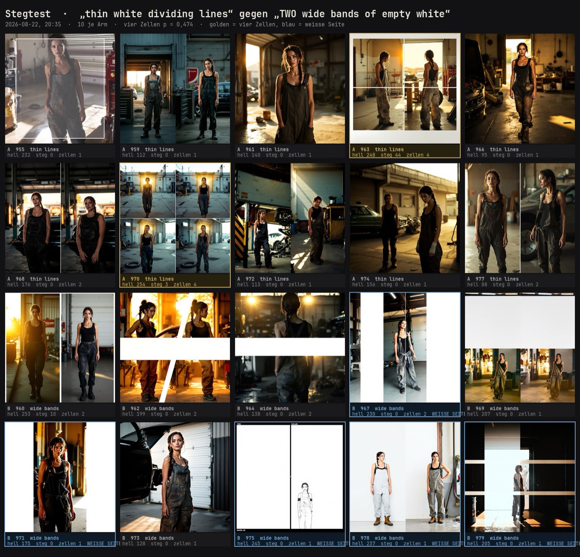The height and width of the screenshot is (557, 580).
Task: Select the B 962 thumbnail image
Action: (x=175, y=348)
